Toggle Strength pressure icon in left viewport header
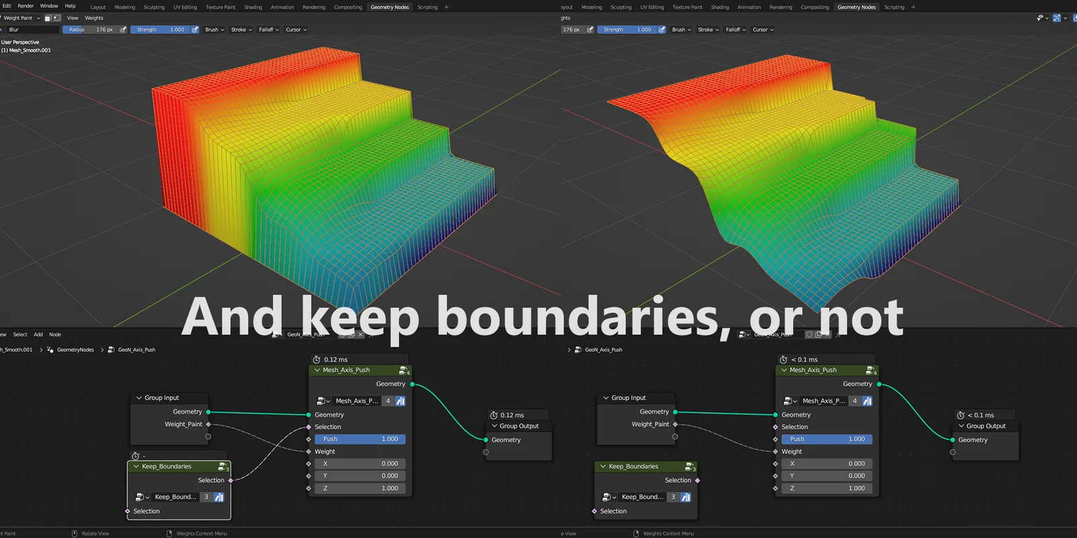 (x=195, y=30)
